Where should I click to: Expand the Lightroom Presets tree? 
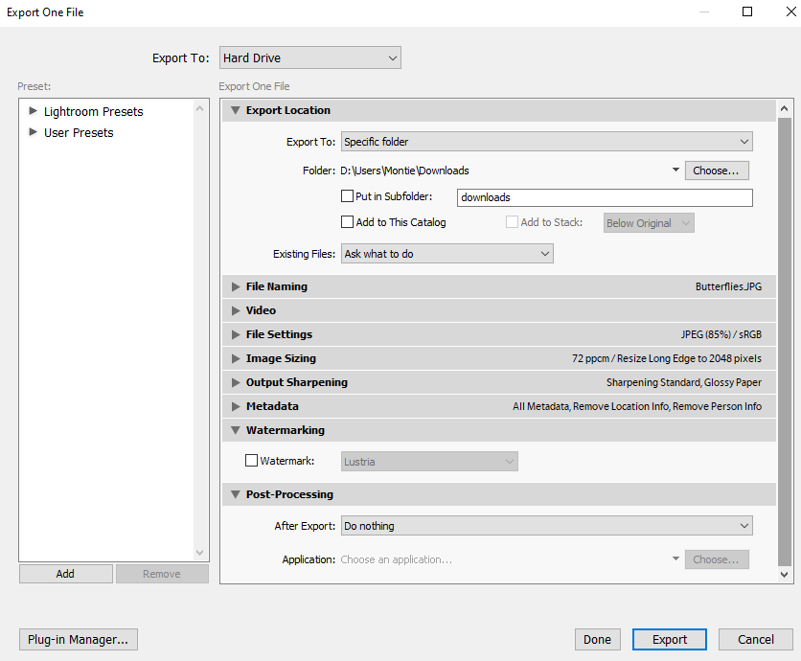point(33,111)
